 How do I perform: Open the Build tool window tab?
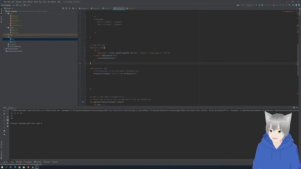pyautogui.click(x=55, y=162)
